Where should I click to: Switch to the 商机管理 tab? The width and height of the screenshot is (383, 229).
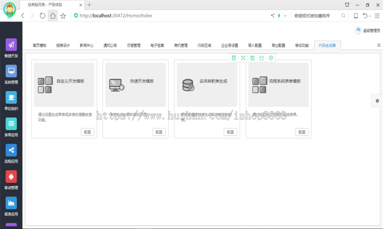tap(181, 45)
